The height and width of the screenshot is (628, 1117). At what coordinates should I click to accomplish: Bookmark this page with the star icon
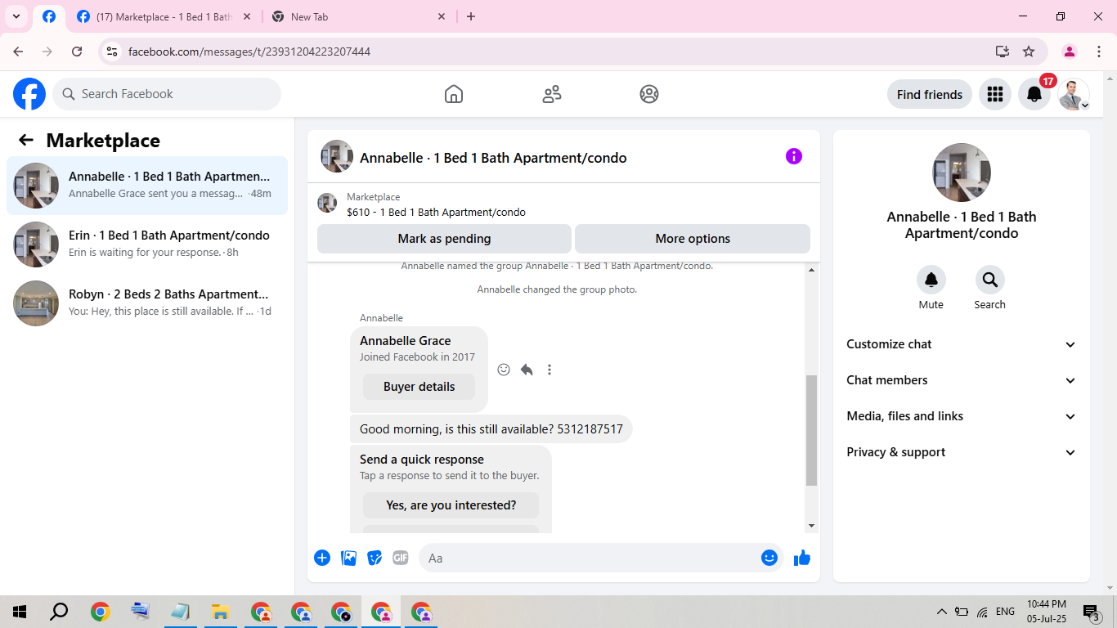(1029, 52)
